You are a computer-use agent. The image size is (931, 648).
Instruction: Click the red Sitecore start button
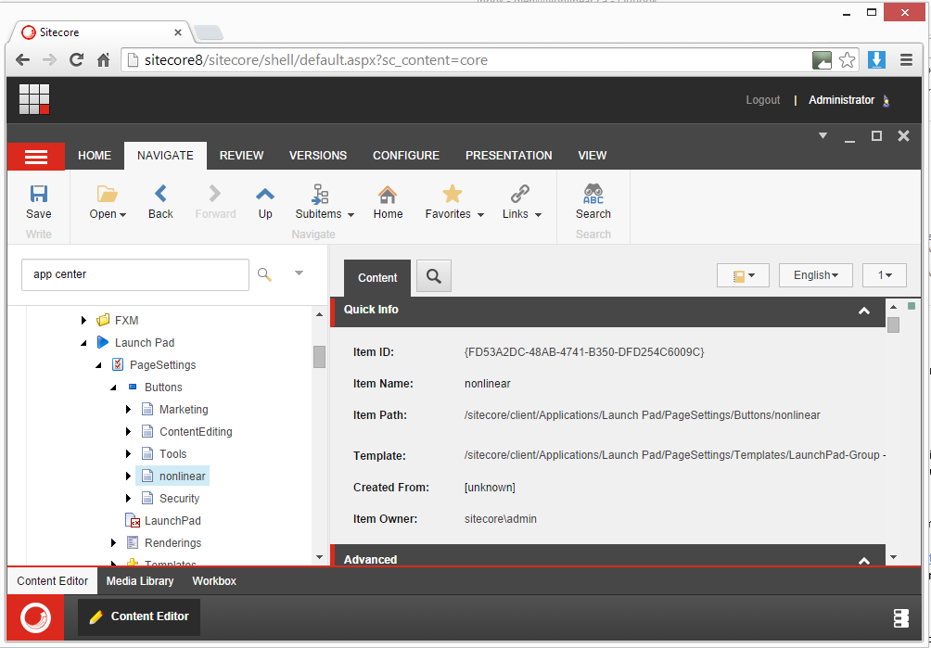[35, 617]
